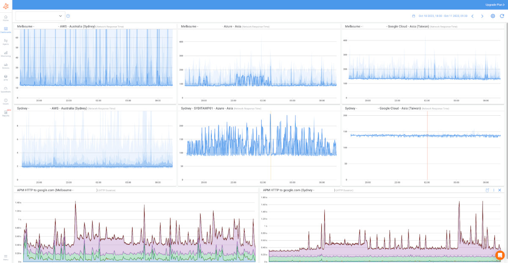Step to previous time range with left chevron
This screenshot has width=508, height=263.
click(472, 16)
